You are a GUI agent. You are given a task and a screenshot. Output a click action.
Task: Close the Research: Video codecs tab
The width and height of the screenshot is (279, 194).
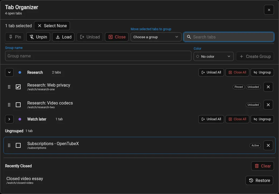point(268,105)
